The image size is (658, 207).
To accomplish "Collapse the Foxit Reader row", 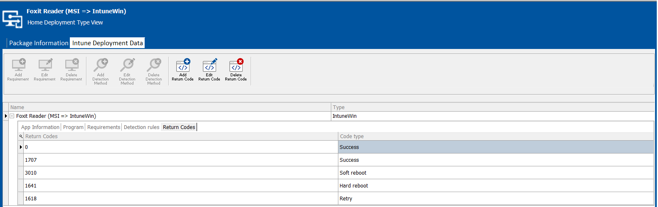I will coord(12,116).
